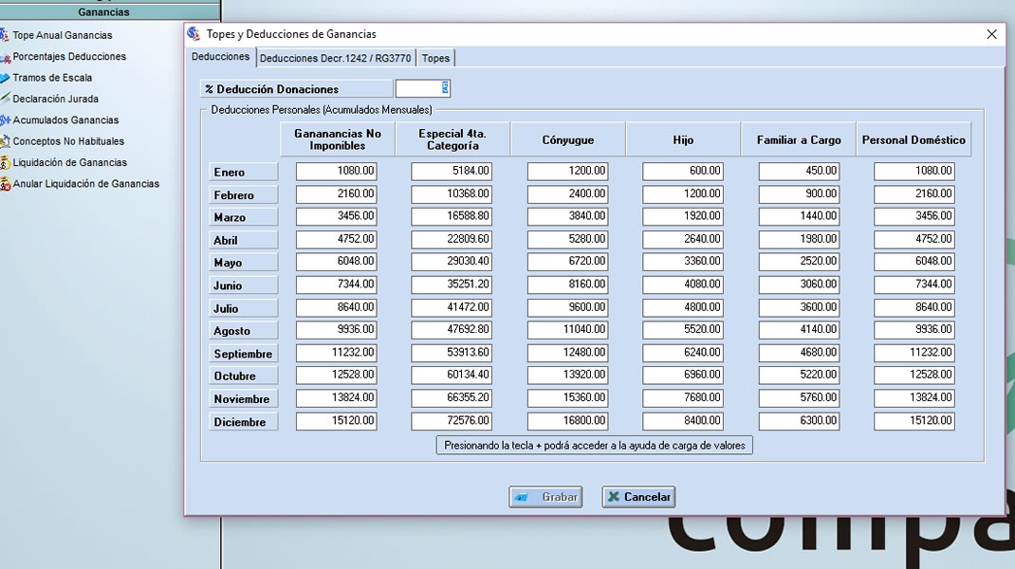
Task: Click Noviembre Hijo field 7680.00
Action: click(683, 397)
